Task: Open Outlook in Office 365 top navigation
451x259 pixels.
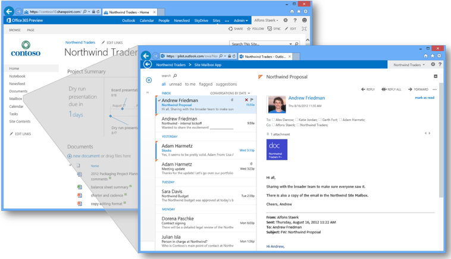Action: (129, 20)
